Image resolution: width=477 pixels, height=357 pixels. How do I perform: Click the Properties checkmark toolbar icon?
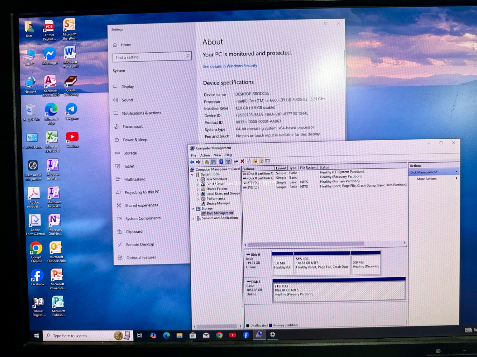click(x=249, y=161)
